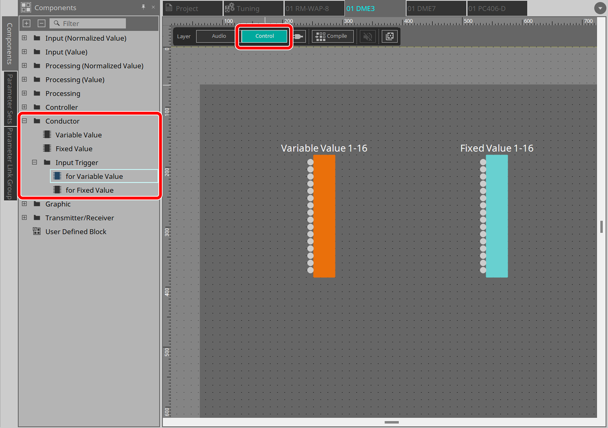Switch to the 01 DME7 device tab

436,8
